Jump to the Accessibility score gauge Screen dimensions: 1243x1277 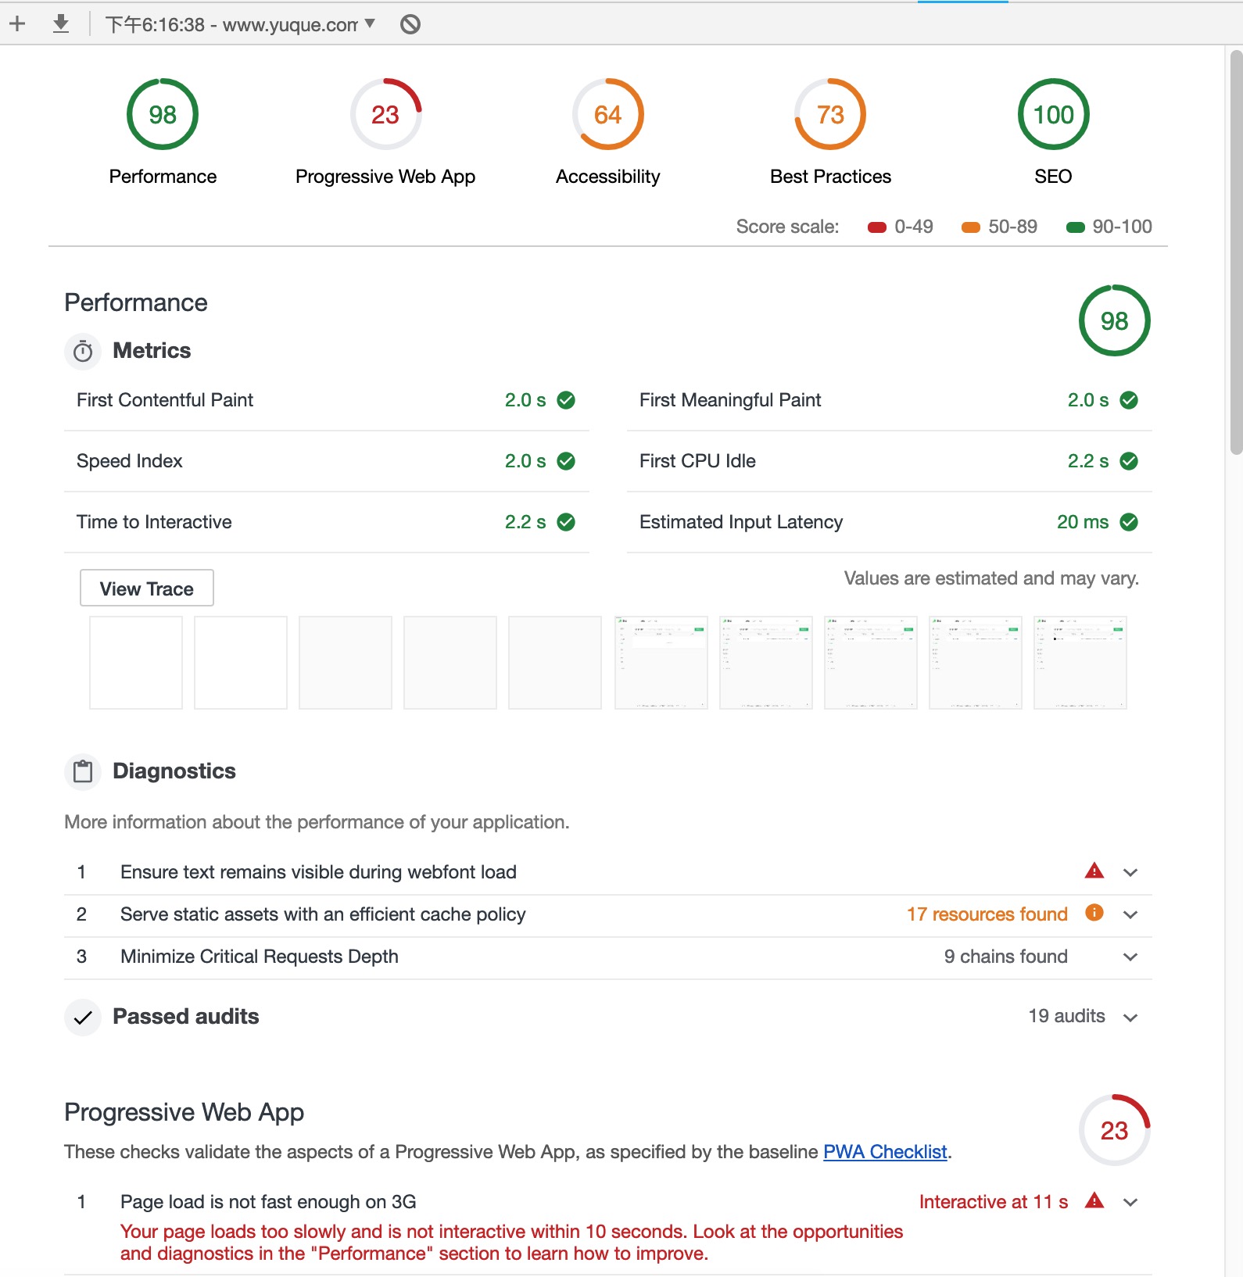[607, 115]
